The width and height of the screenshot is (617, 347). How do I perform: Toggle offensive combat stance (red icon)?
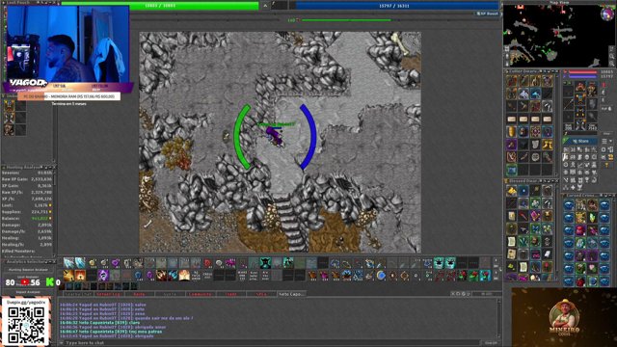point(604,85)
